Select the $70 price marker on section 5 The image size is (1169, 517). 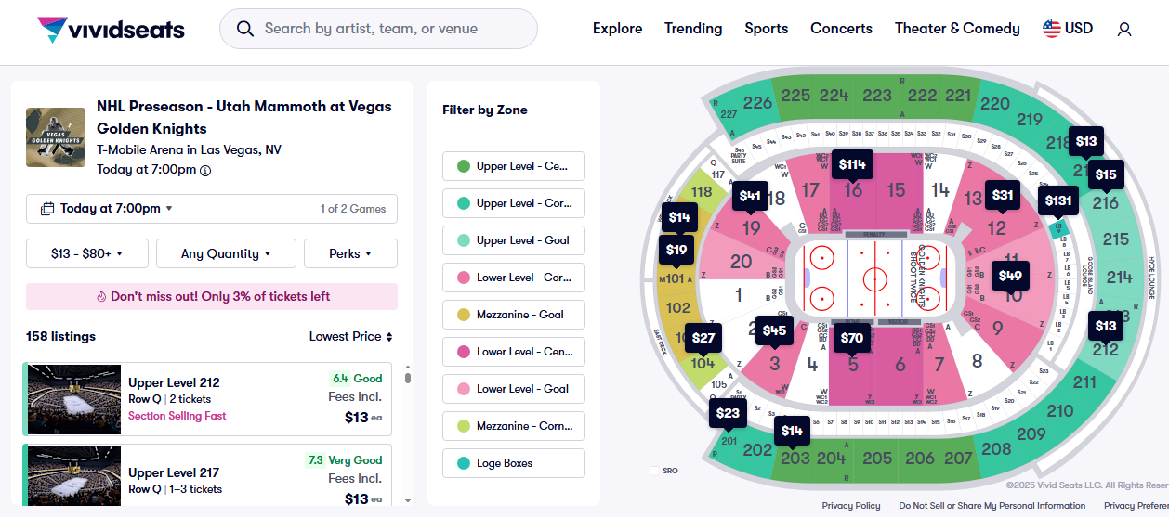click(852, 338)
